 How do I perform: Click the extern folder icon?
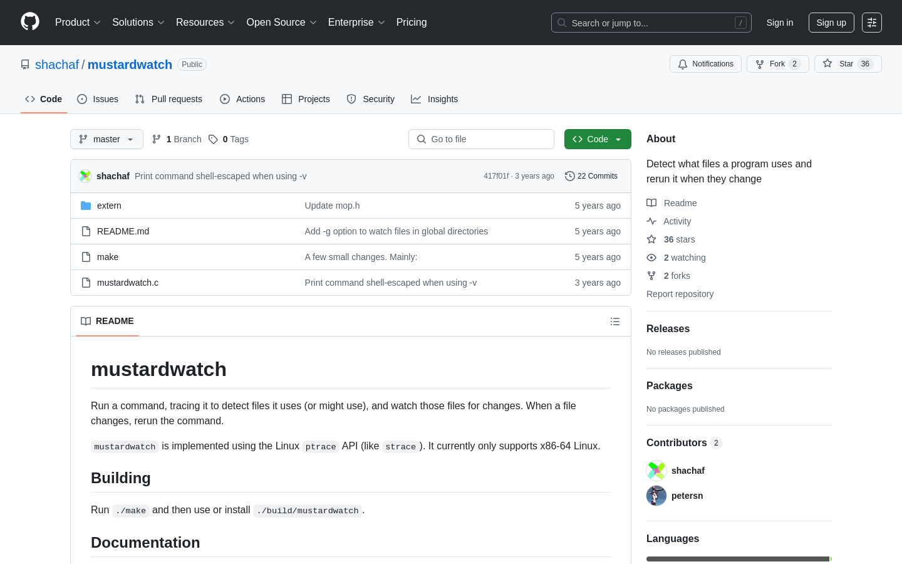(86, 206)
